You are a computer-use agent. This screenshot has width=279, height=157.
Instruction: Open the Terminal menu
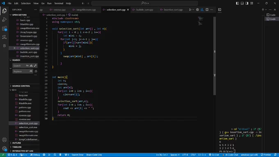[x=59, y=3]
